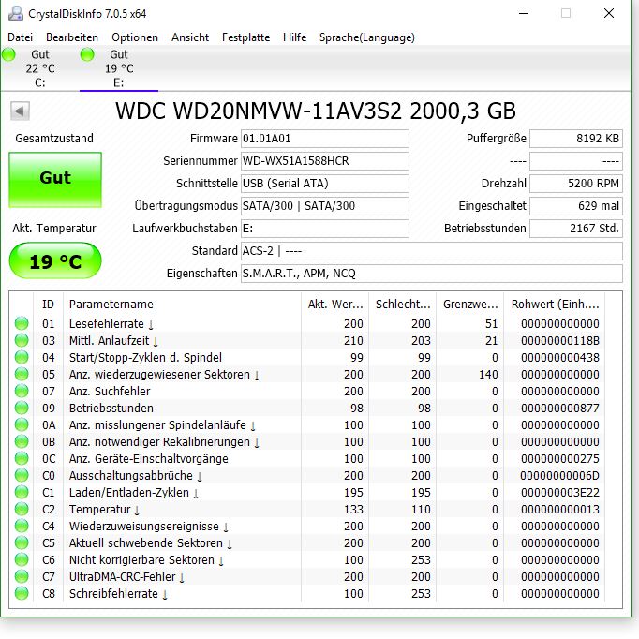Click the 19 °C temperature button

pos(55,260)
